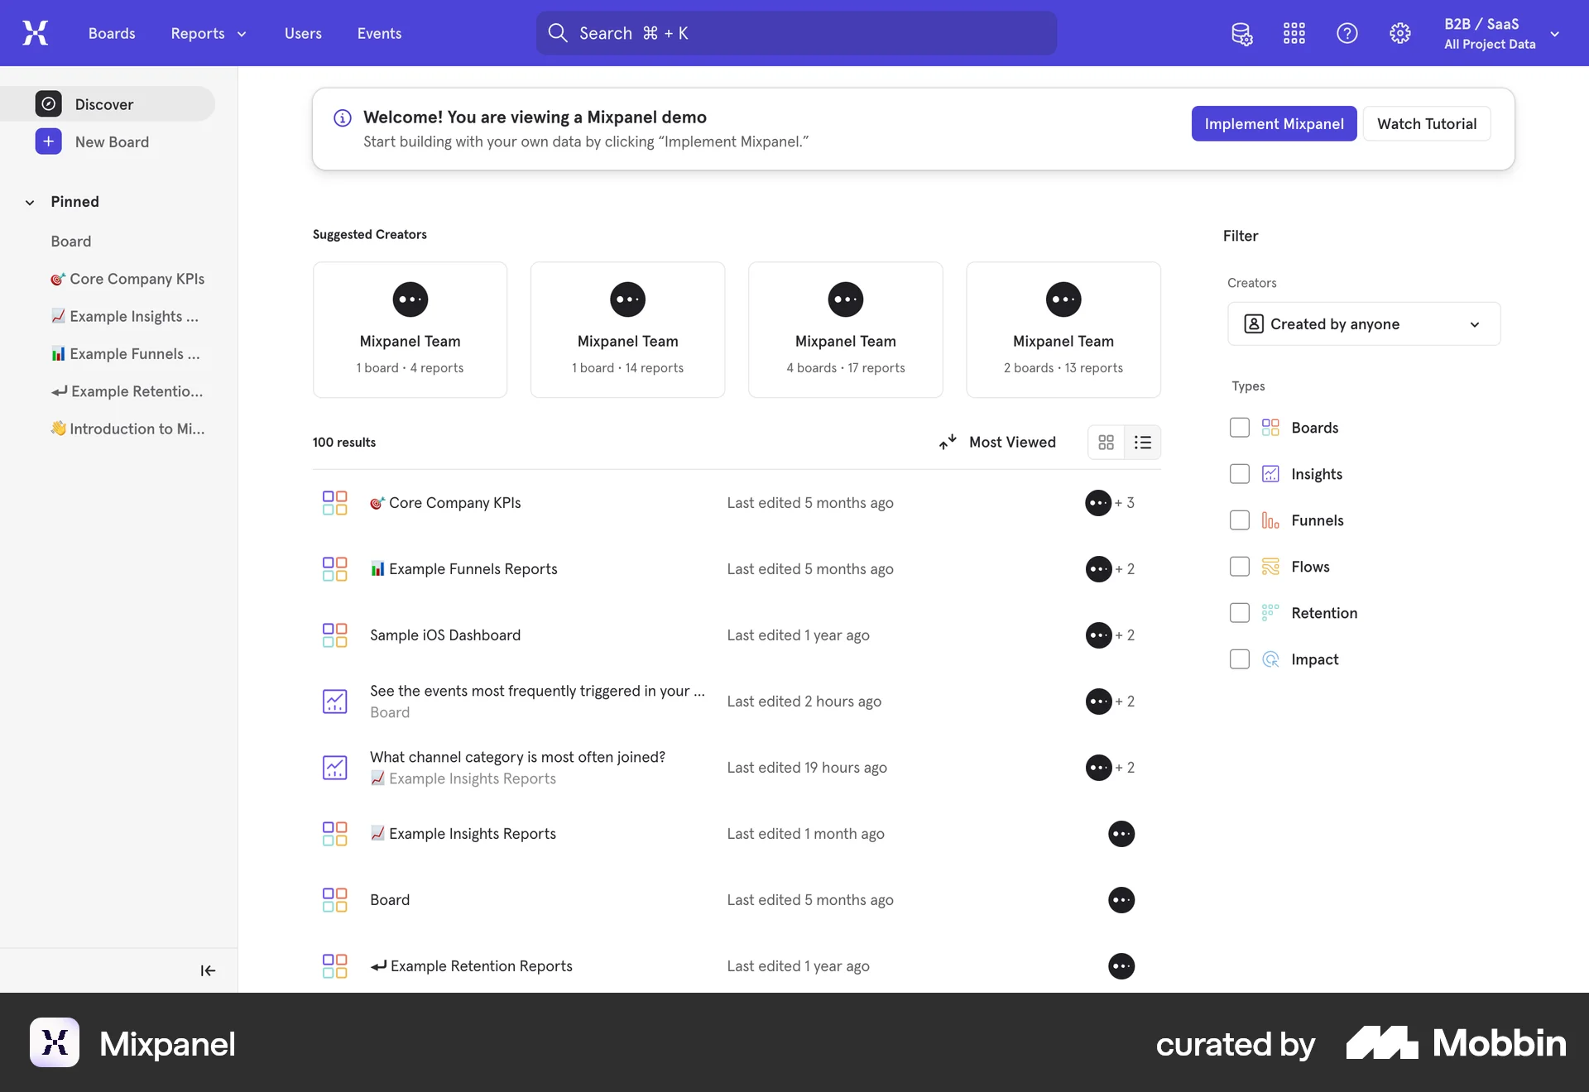Open Watch Tutorial
Image resolution: width=1589 pixels, height=1092 pixels.
(x=1427, y=123)
